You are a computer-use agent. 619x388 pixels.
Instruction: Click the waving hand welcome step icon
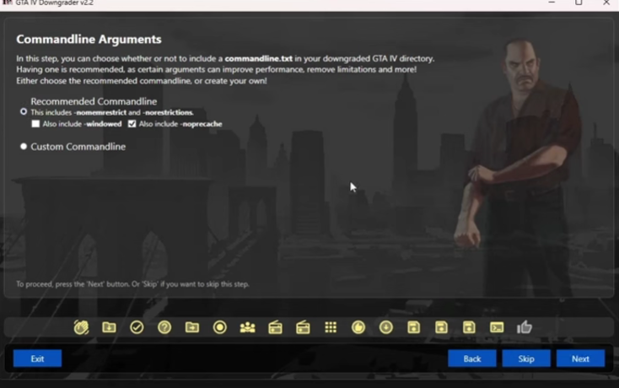pos(81,327)
